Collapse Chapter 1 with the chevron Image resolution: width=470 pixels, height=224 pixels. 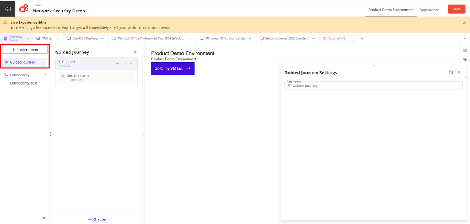(131, 64)
